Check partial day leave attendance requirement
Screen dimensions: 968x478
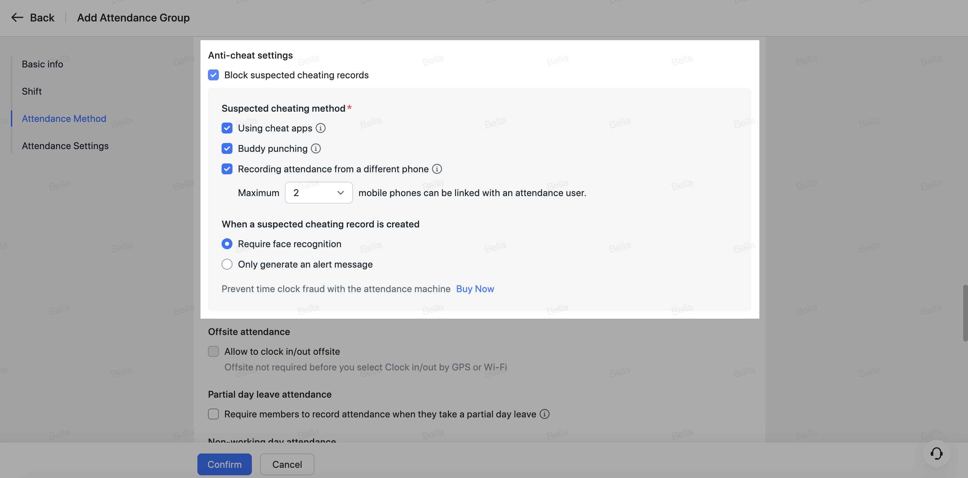coord(213,414)
